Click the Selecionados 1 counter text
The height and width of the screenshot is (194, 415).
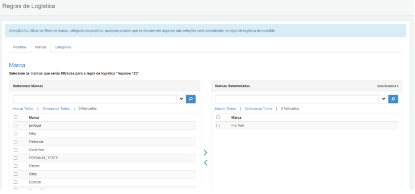388,86
